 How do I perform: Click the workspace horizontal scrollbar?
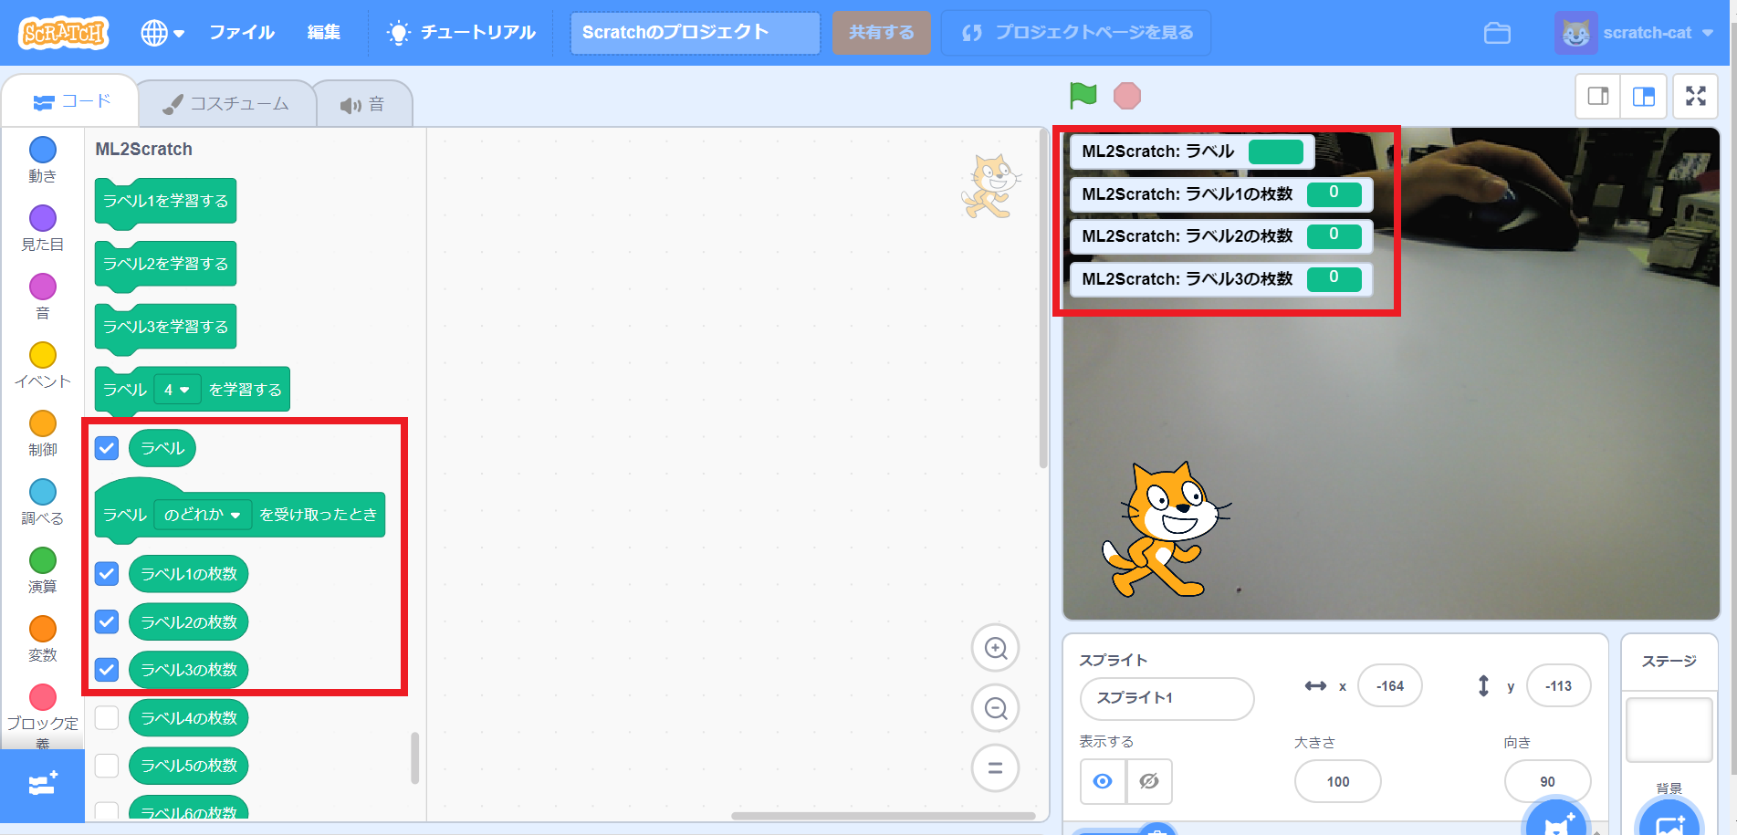click(x=883, y=816)
